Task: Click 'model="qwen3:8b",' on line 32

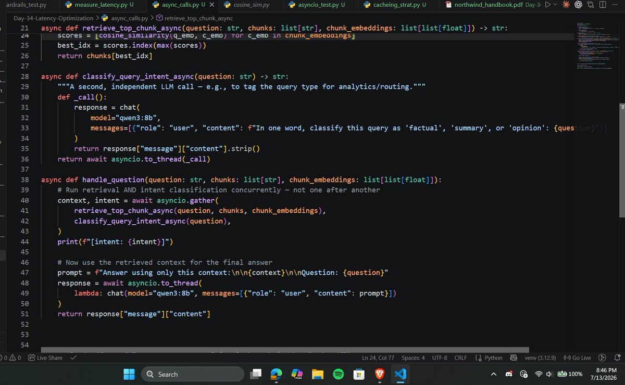Action: coord(126,118)
